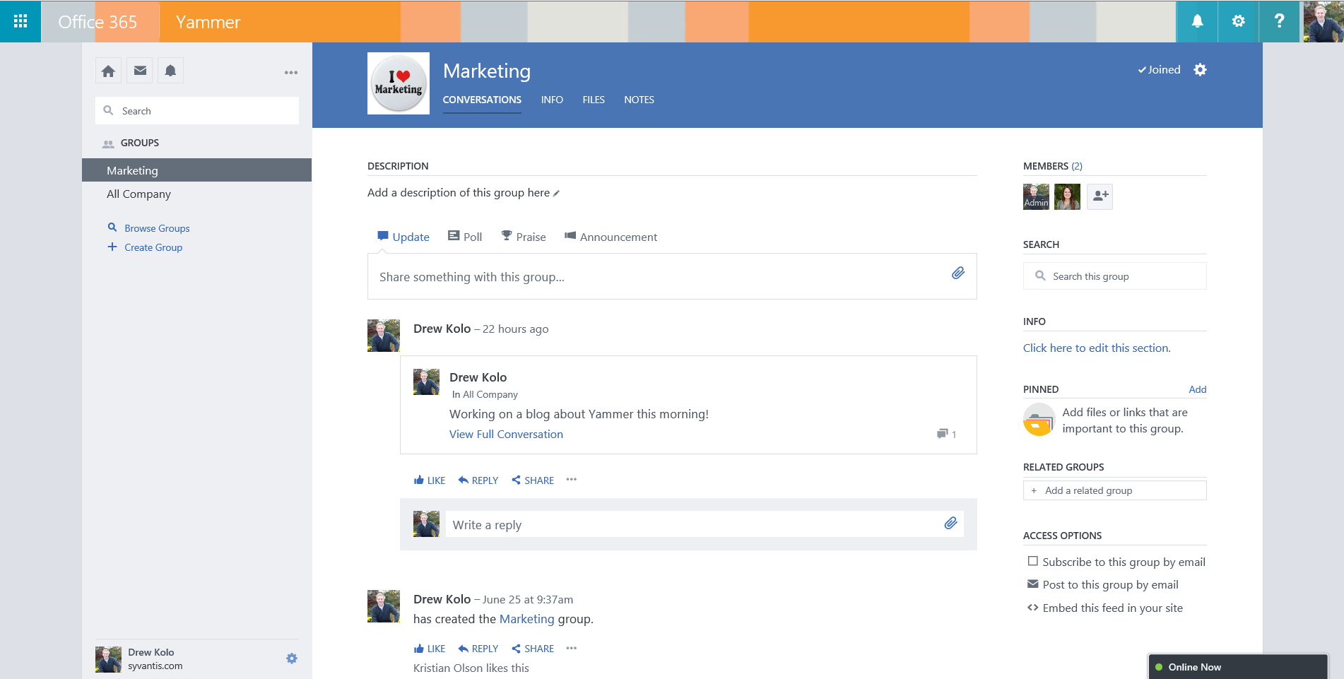Open user settings gear at sidebar bottom
The image size is (1344, 679).
[x=292, y=659]
